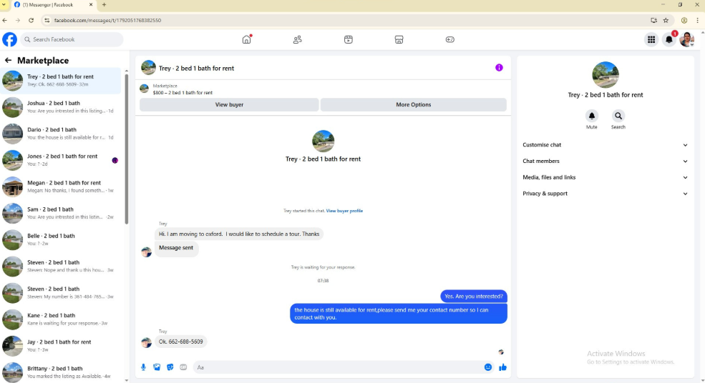
Task: Open the Gaming icon in top navigation
Action: [x=449, y=39]
